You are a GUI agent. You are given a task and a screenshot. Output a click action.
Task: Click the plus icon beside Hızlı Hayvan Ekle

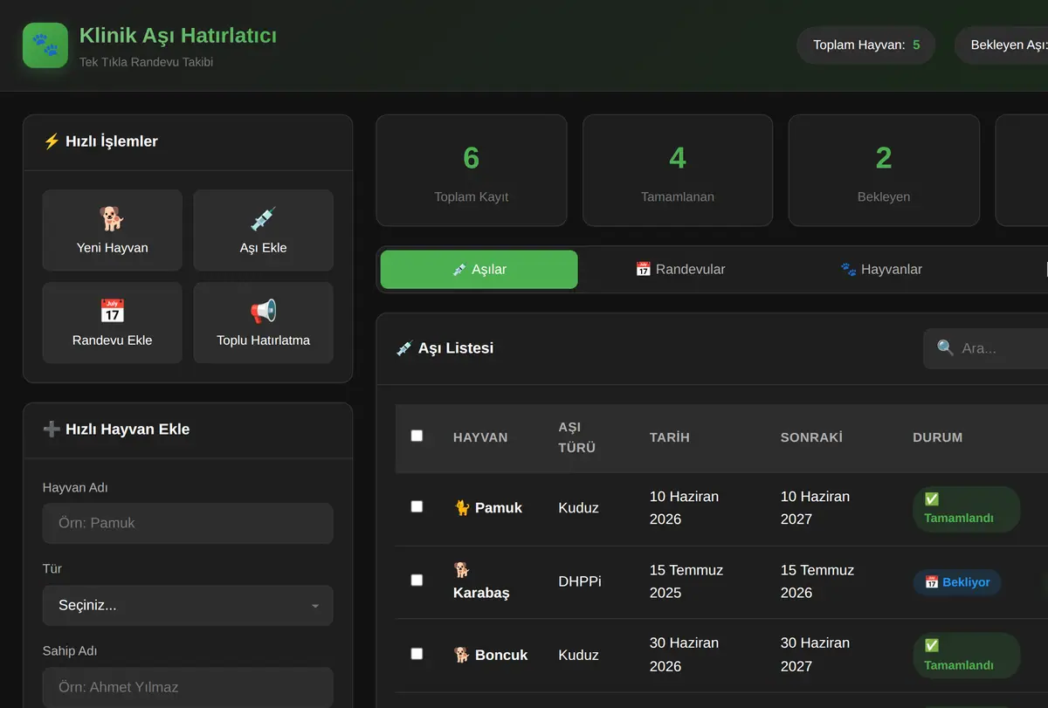[52, 429]
